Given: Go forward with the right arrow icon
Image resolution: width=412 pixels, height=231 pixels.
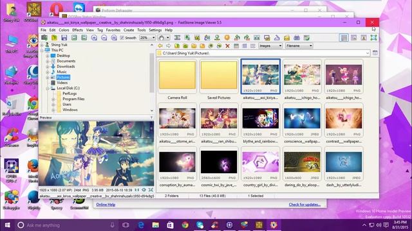Looking at the screenshot, I should pos(169,46).
